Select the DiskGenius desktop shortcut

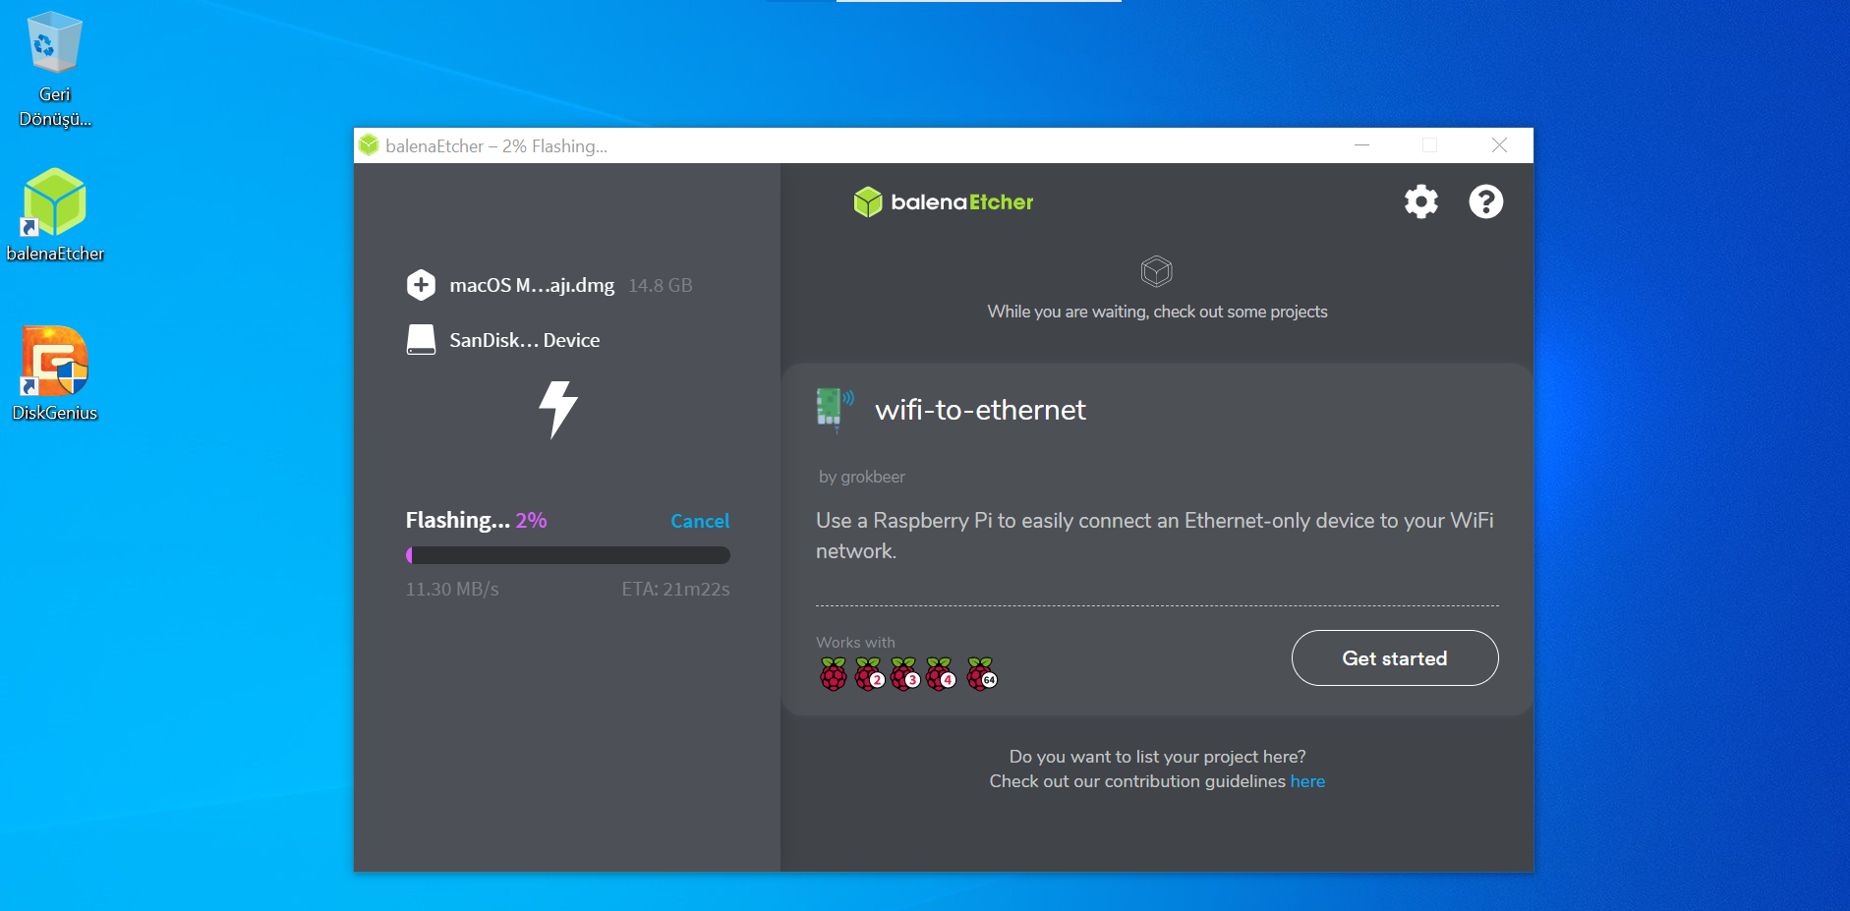tap(55, 374)
